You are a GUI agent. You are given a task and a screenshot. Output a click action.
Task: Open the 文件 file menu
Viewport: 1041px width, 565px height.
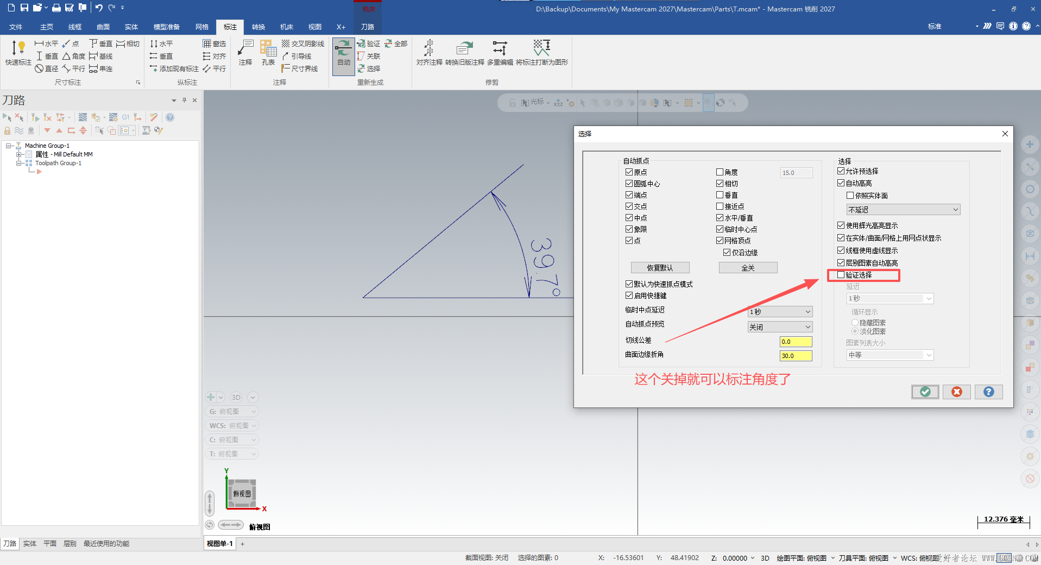point(16,27)
